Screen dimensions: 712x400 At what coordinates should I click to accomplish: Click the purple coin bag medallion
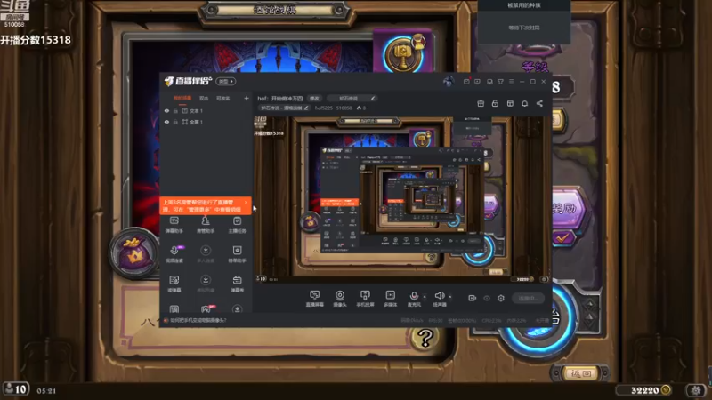134,253
